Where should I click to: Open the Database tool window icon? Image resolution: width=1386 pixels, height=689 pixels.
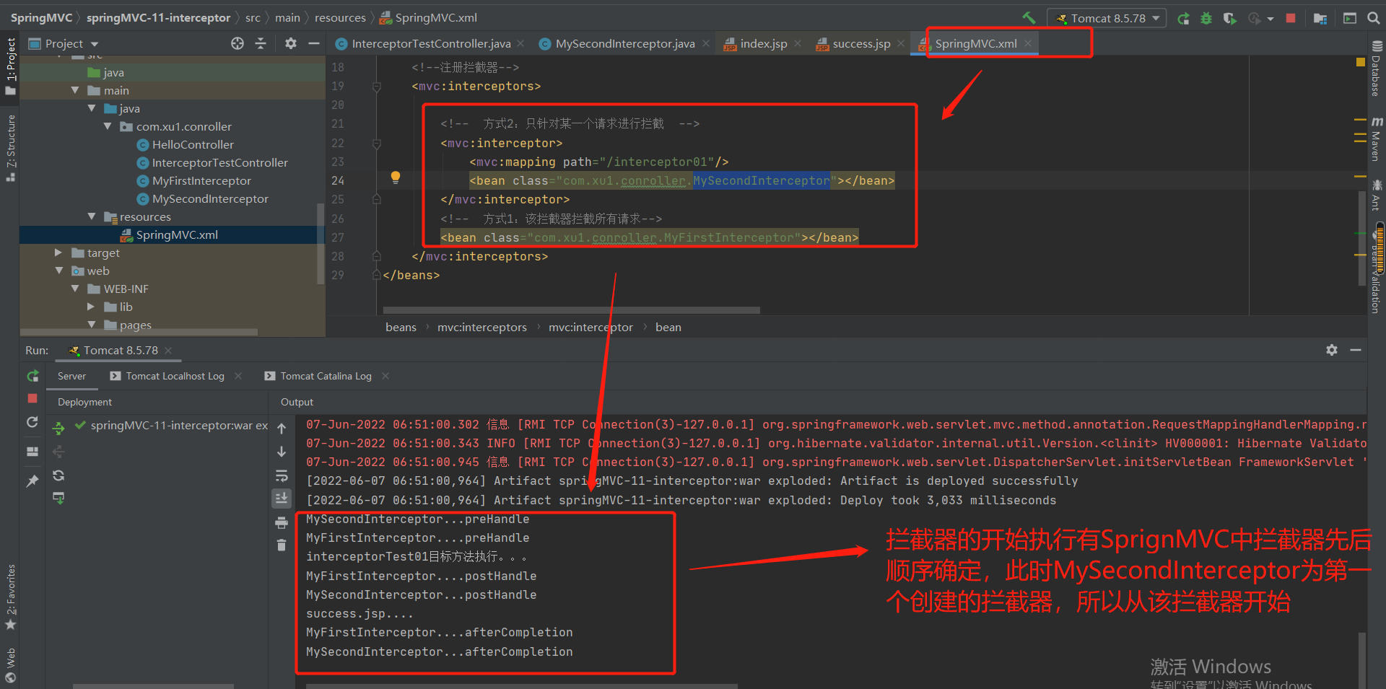1377,46
